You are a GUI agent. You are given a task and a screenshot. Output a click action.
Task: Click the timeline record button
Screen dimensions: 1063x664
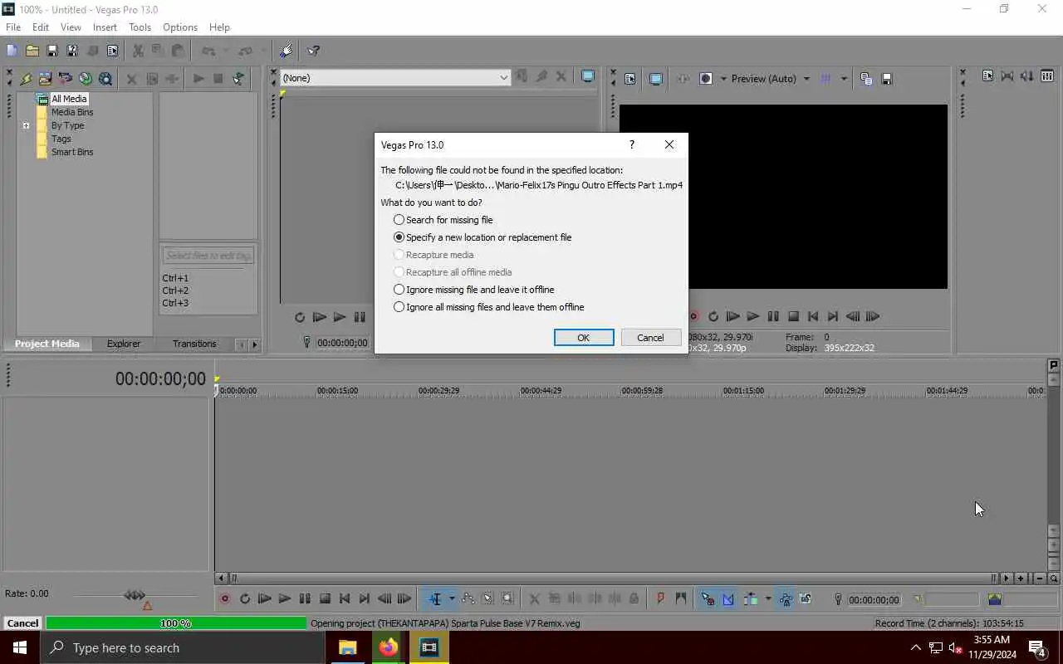224,598
